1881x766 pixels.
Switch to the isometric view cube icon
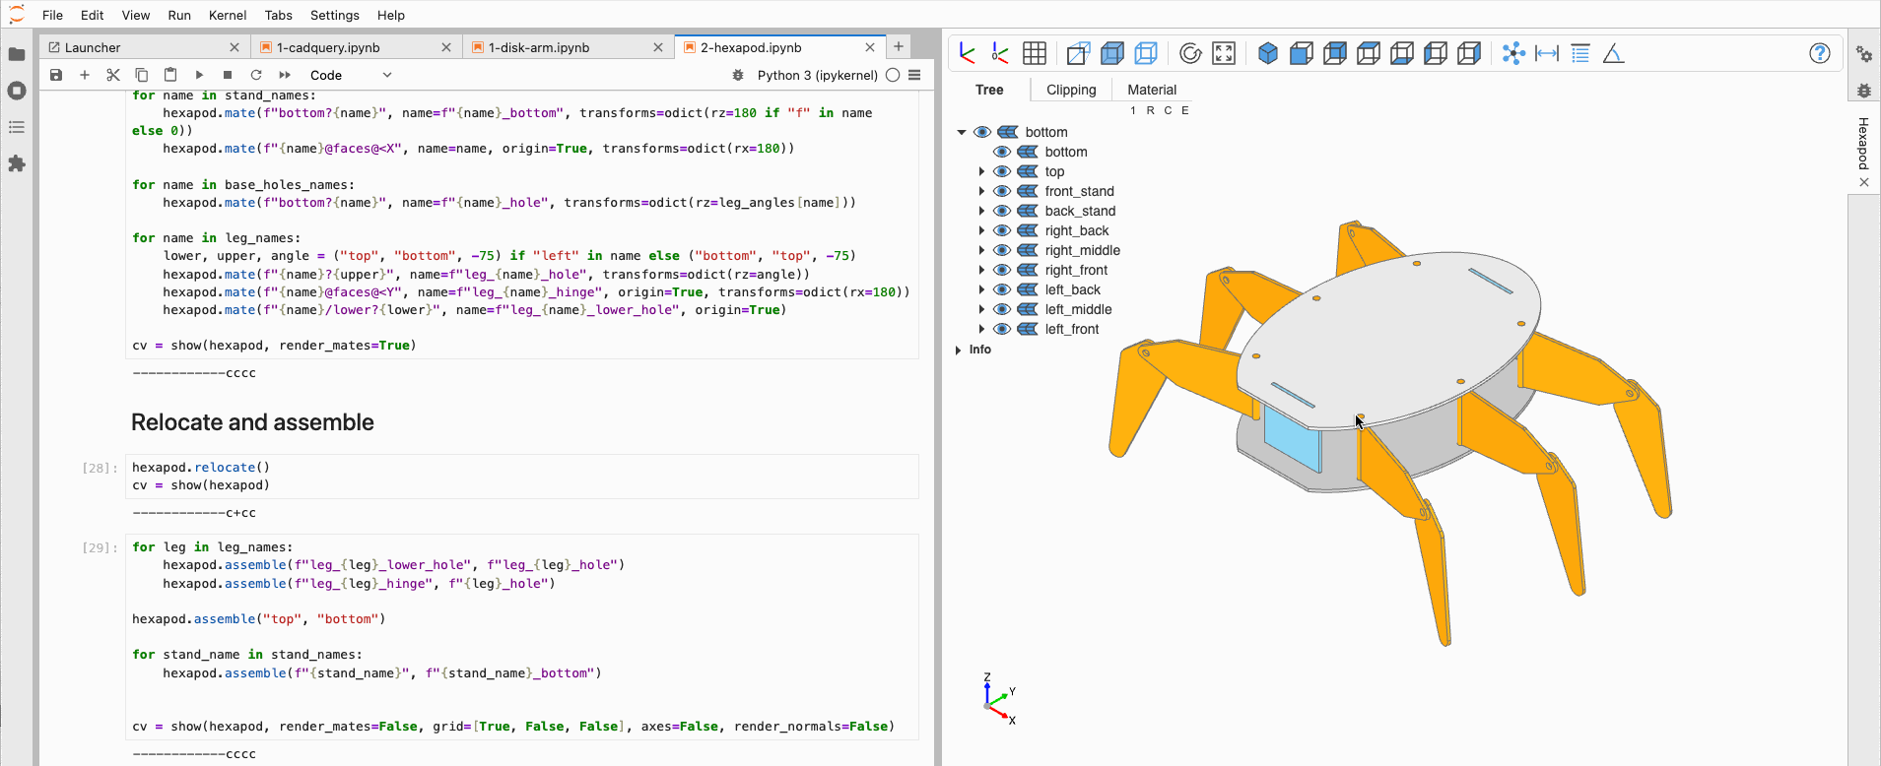pyautogui.click(x=1268, y=53)
